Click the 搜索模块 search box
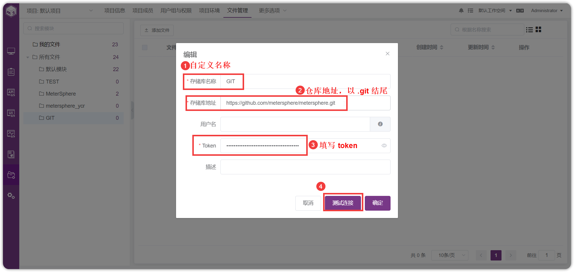Screen dimensions: 574x272 pyautogui.click(x=73, y=28)
